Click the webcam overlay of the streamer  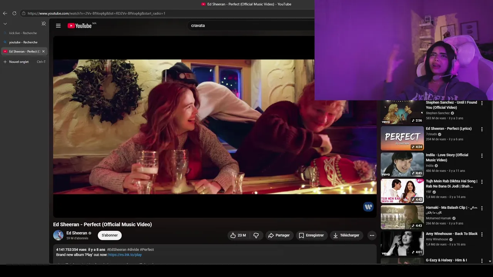[x=404, y=50]
